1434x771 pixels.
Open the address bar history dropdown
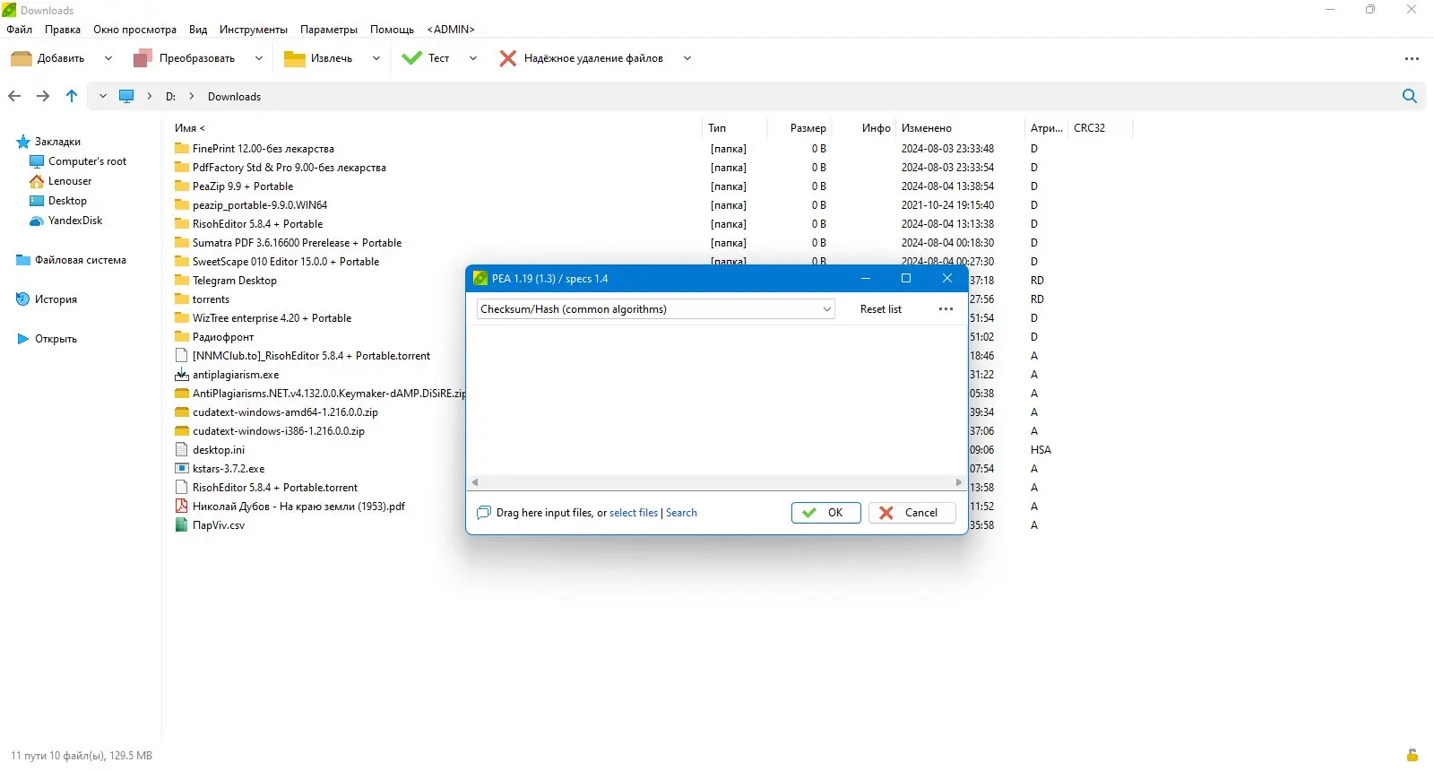(x=102, y=96)
